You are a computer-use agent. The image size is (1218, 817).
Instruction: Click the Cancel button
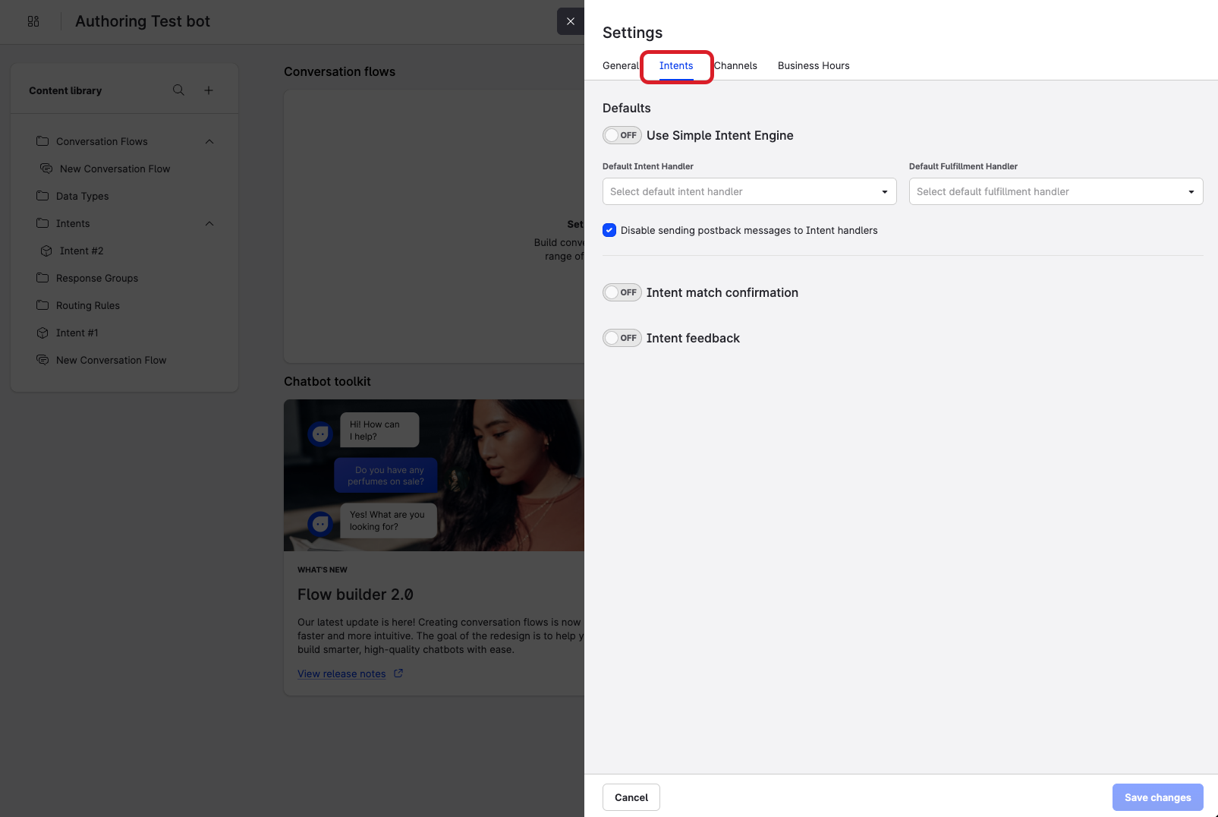click(631, 797)
